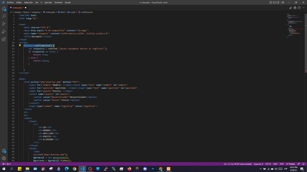Open Customize Layout icon in title bar
Image resolution: width=307 pixels, height=172 pixels.
(x=283, y=2)
